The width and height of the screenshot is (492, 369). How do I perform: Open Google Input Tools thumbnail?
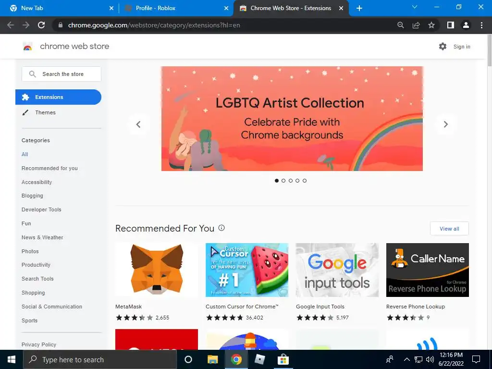coord(337,270)
